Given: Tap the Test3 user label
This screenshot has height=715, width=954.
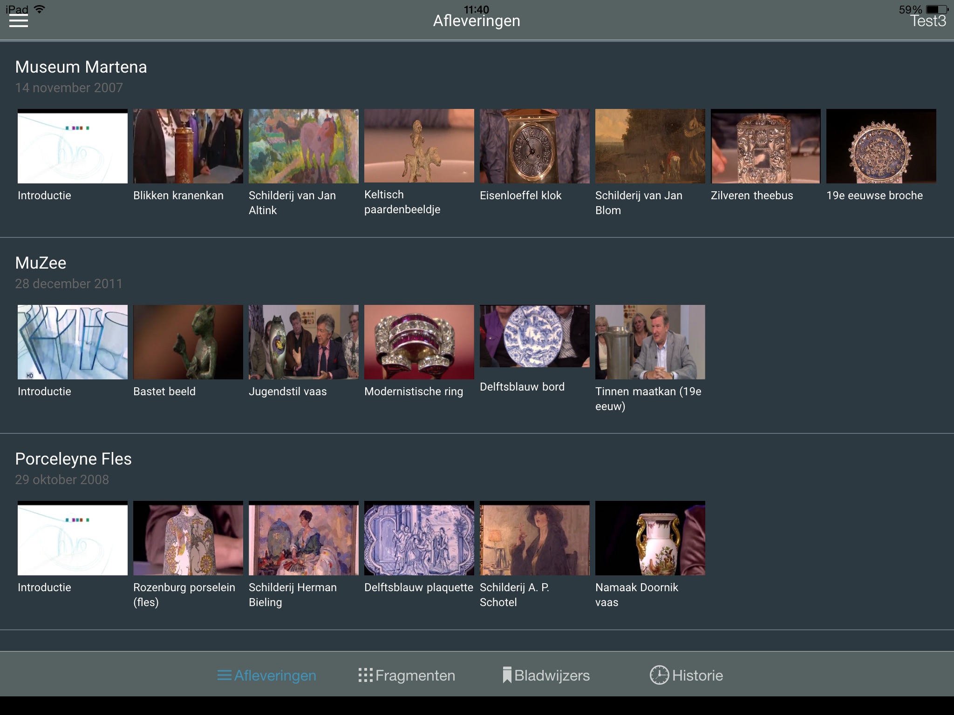Looking at the screenshot, I should [x=928, y=21].
